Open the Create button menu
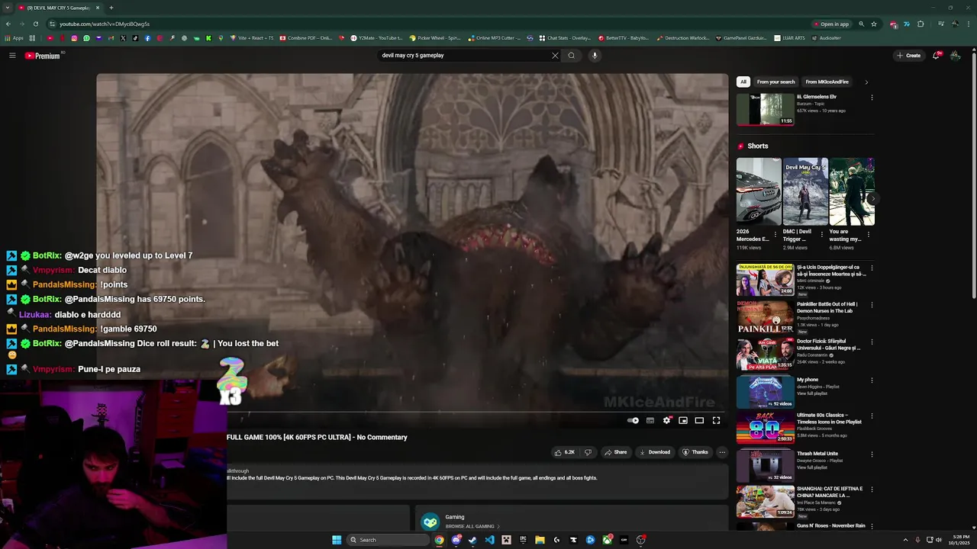The image size is (977, 549). click(x=908, y=56)
